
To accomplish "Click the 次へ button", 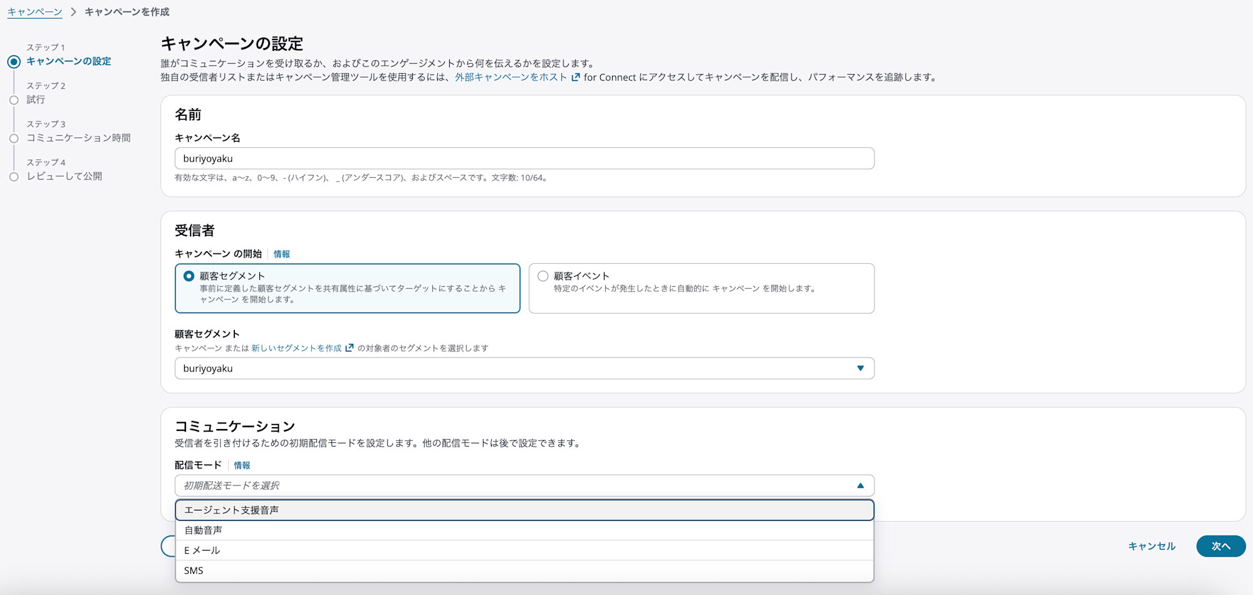I will pyautogui.click(x=1220, y=546).
